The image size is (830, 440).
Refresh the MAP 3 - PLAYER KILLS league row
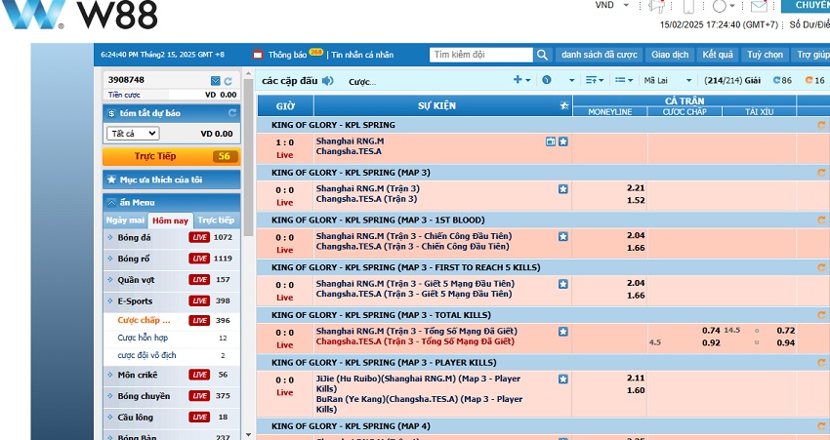(821, 363)
